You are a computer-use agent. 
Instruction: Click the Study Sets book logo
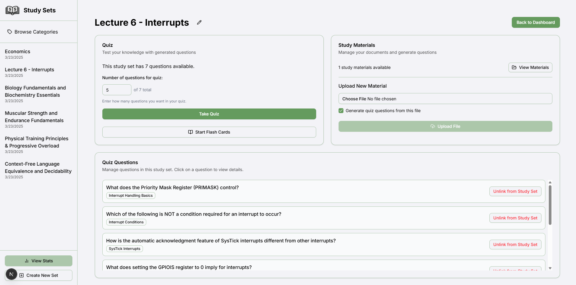tap(12, 10)
